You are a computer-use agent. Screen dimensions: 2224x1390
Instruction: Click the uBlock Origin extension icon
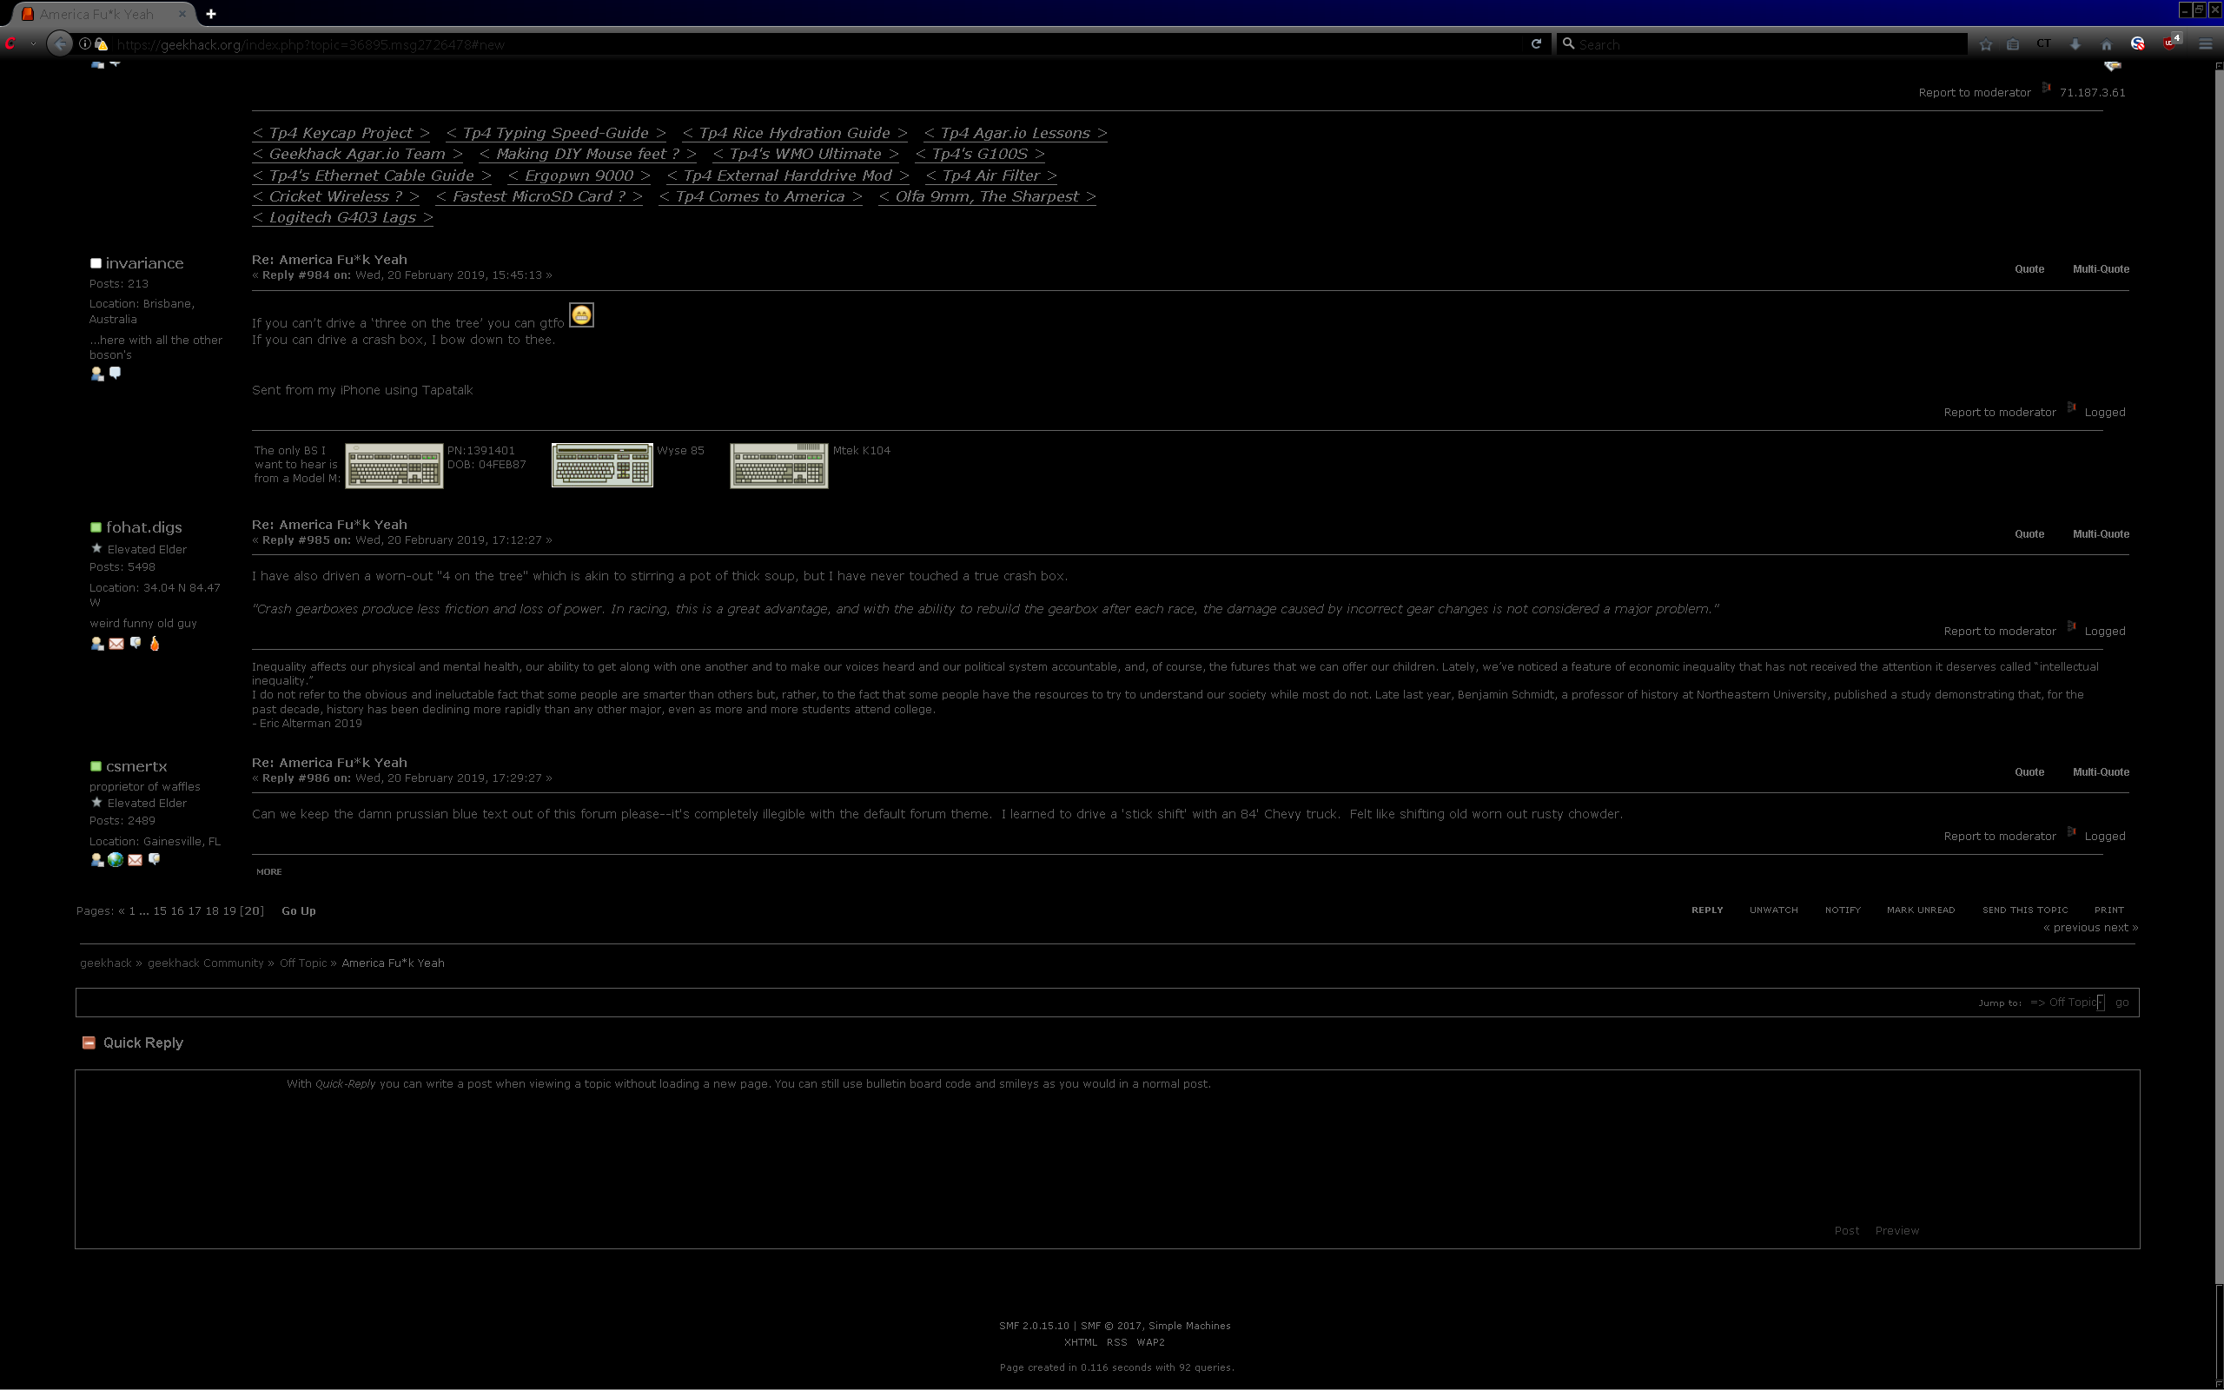tap(2171, 43)
